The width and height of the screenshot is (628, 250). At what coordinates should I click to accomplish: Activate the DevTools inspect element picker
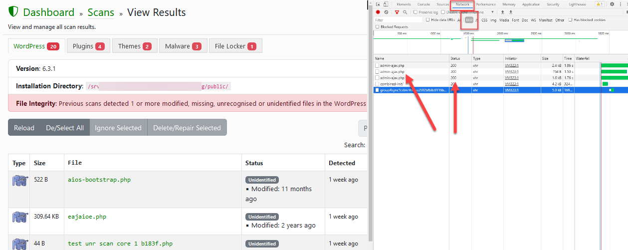pyautogui.click(x=379, y=4)
